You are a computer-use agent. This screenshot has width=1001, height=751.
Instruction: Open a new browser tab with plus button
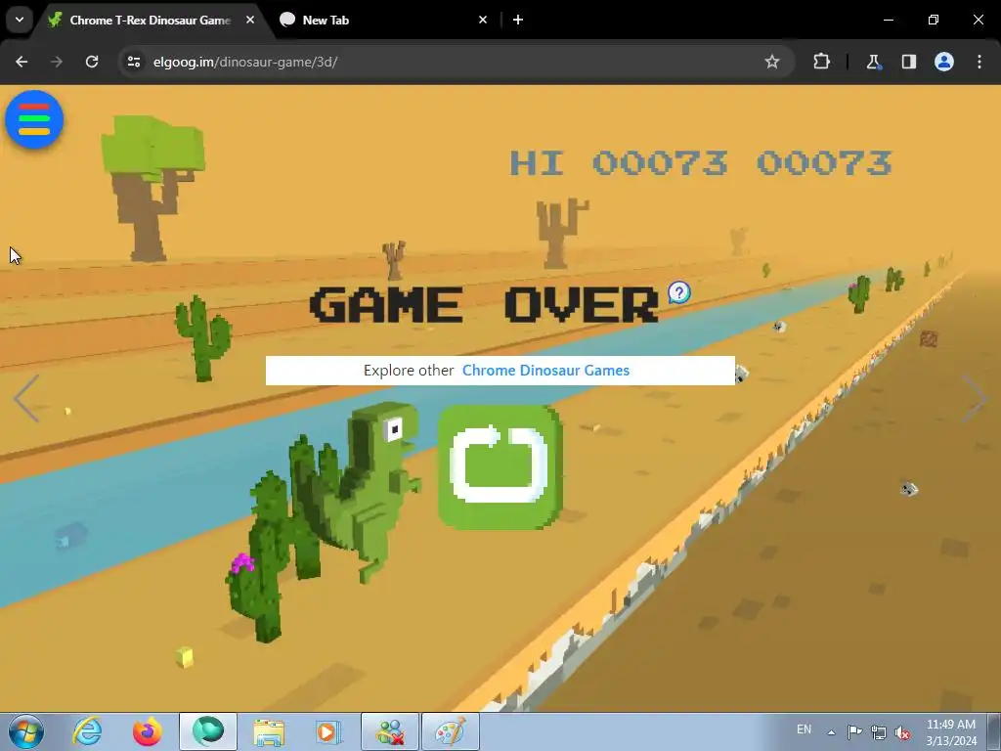click(x=518, y=20)
